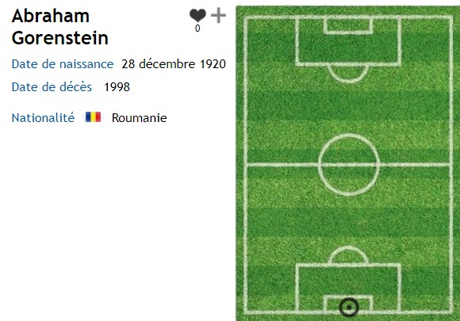Click the bottom penalty area of pitch

348,289
